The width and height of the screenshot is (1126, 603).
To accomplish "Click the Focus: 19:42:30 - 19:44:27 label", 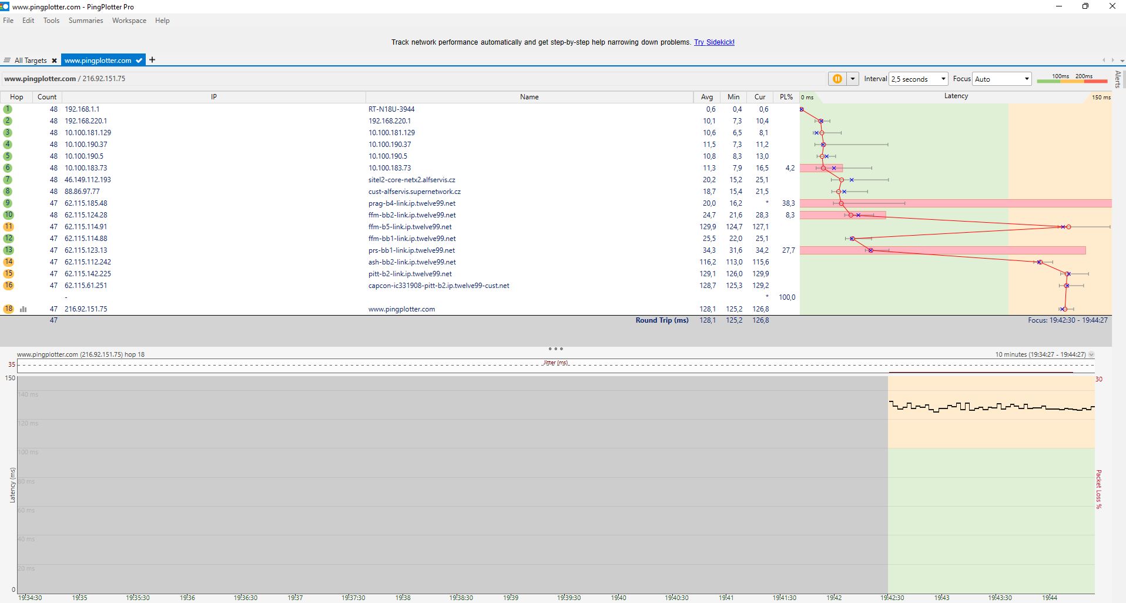I will [1068, 320].
